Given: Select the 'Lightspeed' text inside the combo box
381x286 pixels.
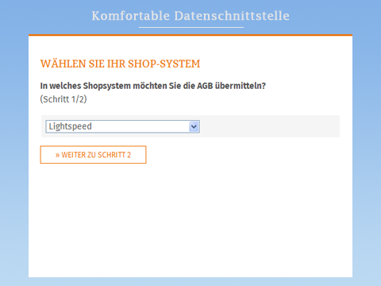Looking at the screenshot, I should point(71,126).
